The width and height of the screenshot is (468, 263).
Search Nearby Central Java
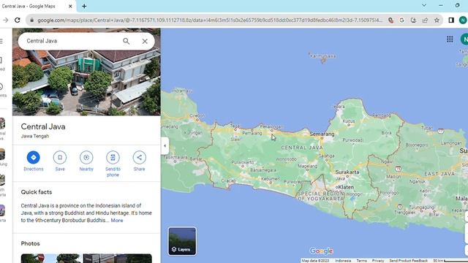coord(86,161)
